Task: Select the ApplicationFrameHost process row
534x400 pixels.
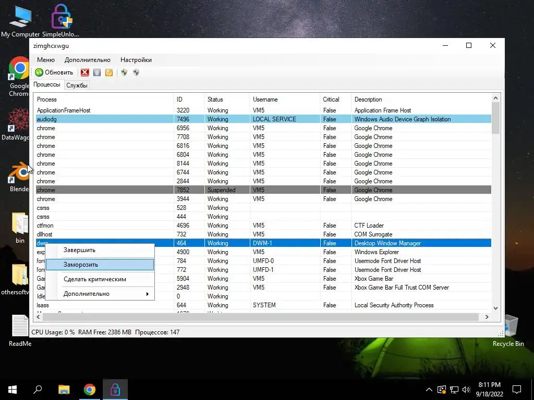Action: [263, 110]
